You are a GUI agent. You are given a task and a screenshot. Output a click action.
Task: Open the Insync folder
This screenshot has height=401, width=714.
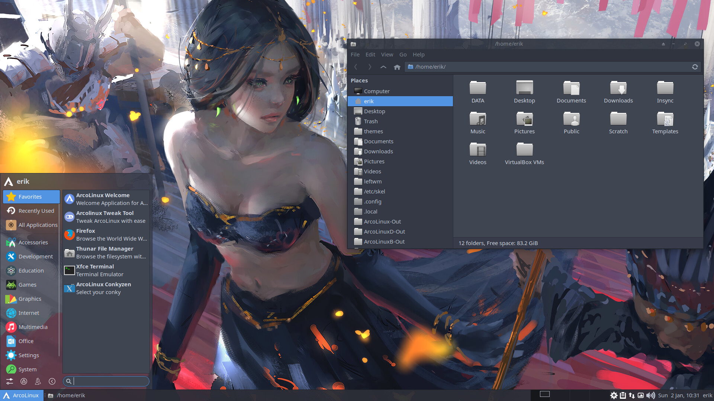point(665,92)
